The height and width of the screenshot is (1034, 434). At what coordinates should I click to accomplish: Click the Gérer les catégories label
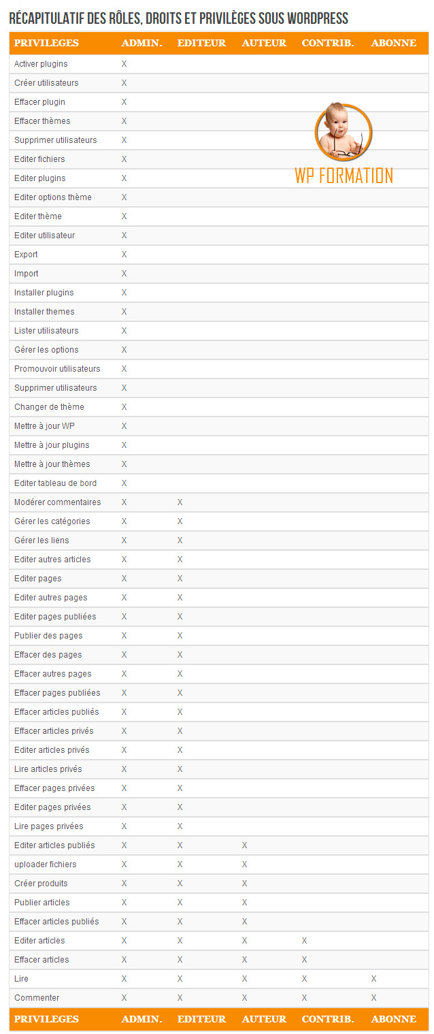pyautogui.click(x=52, y=521)
